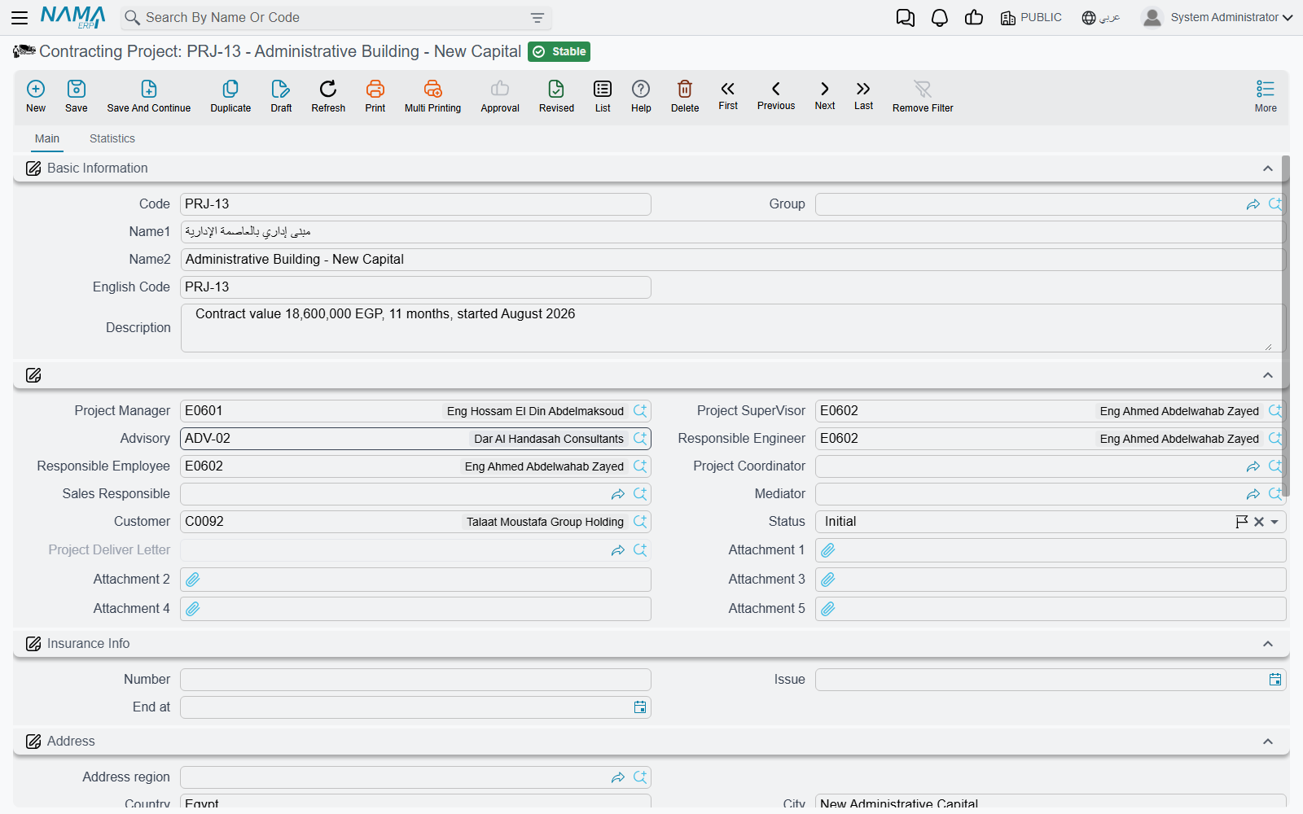Collapse the unnamed second section

pos(1267,375)
